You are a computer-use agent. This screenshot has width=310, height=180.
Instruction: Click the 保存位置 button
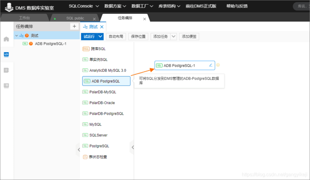(138, 36)
